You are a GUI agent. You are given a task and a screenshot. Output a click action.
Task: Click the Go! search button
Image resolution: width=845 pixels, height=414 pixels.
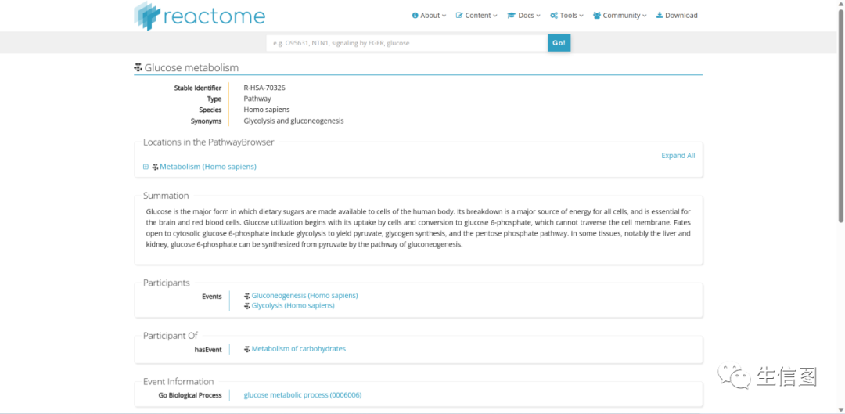pyautogui.click(x=559, y=43)
